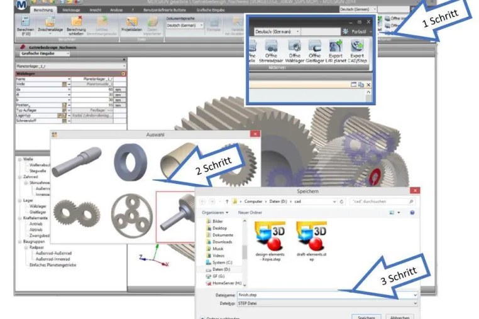
Task: Open the Ansicht ribbon tab
Action: [x=96, y=10]
